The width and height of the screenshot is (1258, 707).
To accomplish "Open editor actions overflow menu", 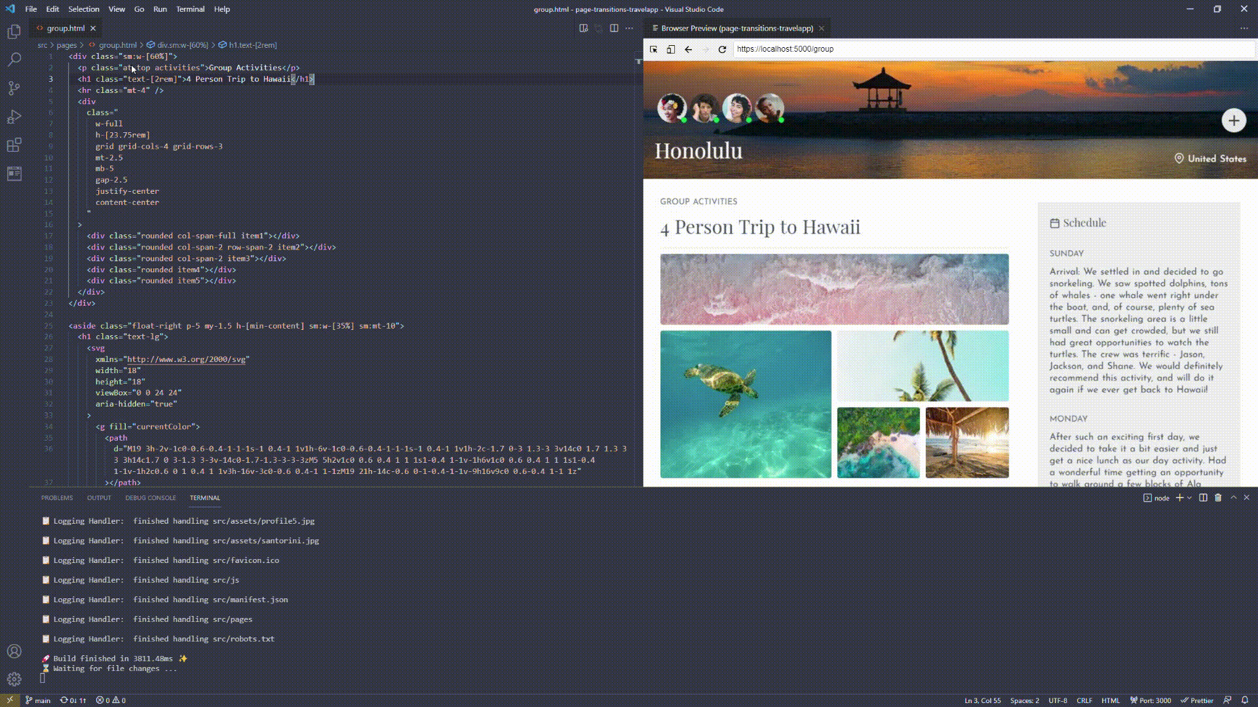I will tap(629, 28).
